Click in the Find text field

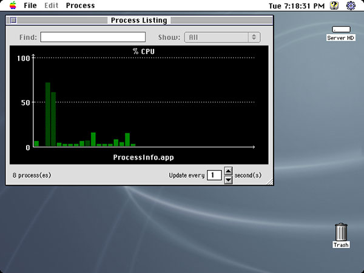pos(93,37)
